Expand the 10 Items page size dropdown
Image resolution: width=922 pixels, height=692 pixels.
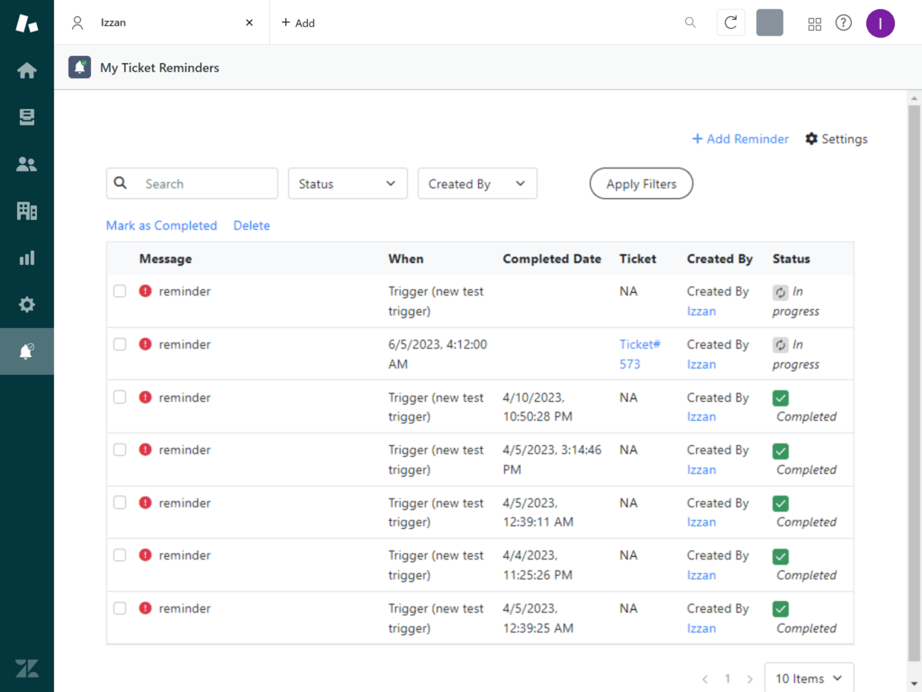808,678
